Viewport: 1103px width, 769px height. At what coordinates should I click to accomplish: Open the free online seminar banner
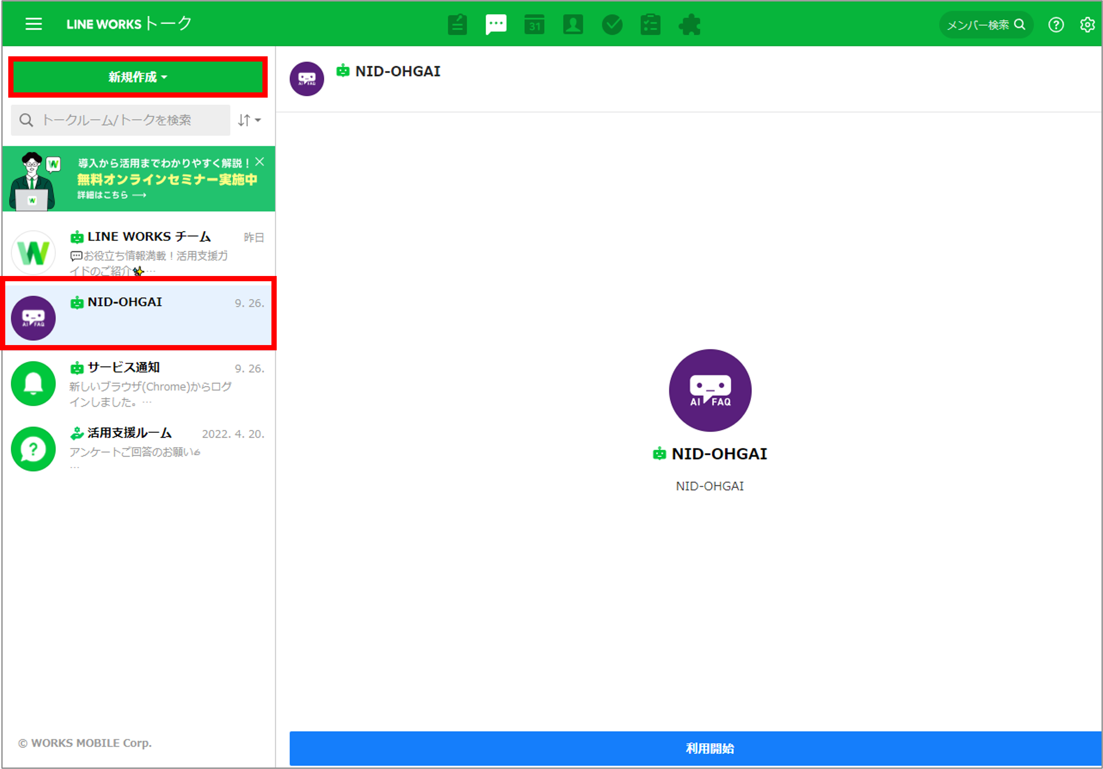click(139, 179)
